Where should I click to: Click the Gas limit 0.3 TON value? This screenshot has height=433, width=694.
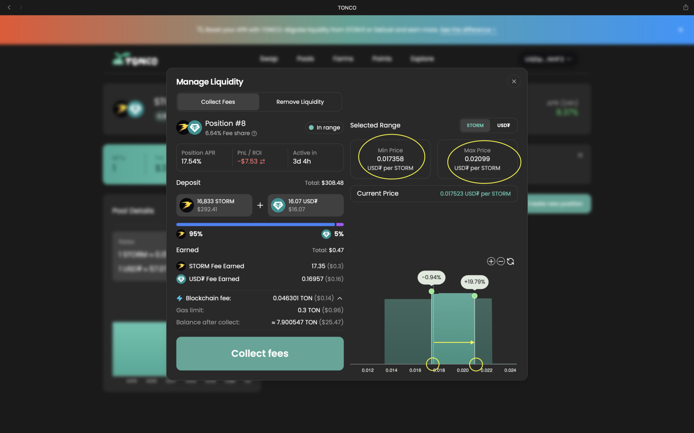[321, 310]
